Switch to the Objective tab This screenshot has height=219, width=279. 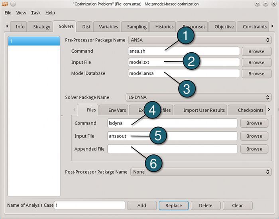[x=222, y=27]
